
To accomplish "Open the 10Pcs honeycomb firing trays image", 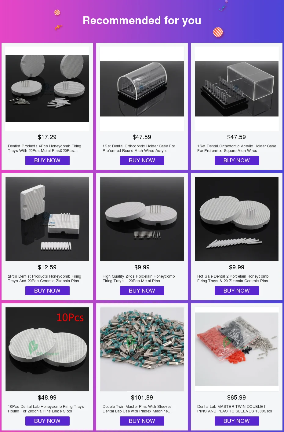I will tap(47, 349).
